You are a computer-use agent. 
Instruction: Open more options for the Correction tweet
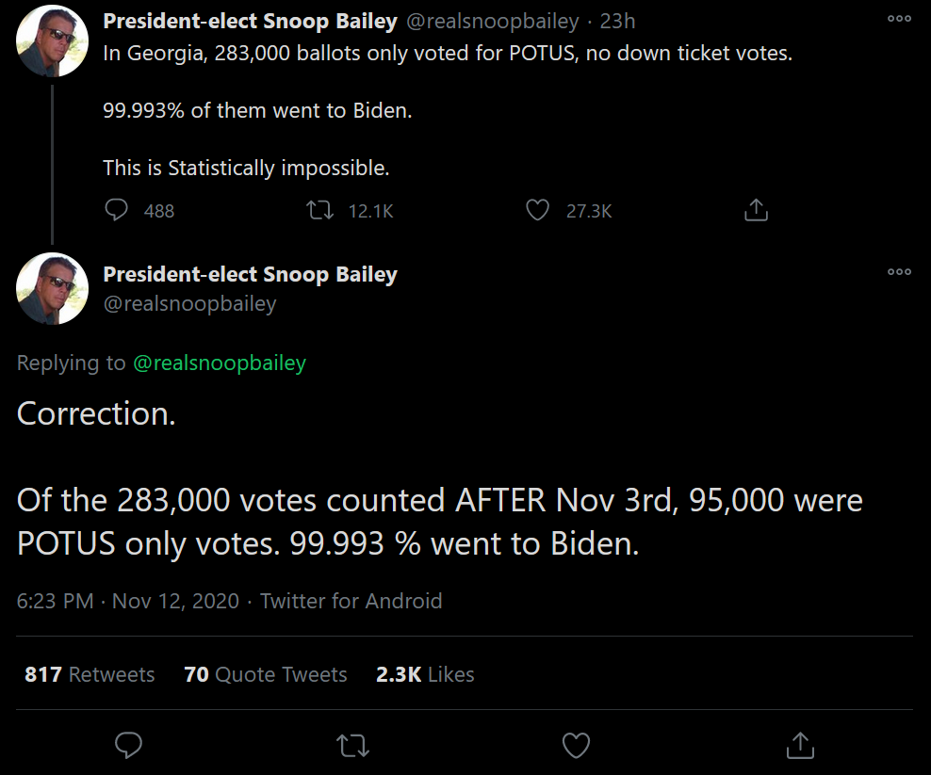click(x=899, y=272)
